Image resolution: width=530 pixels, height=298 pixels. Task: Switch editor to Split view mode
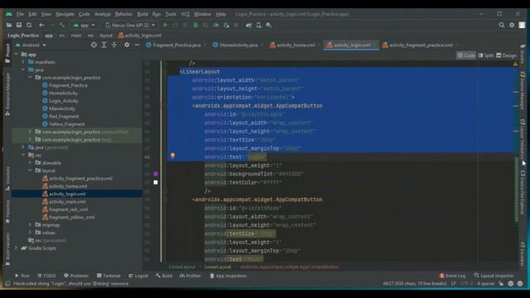[485, 55]
